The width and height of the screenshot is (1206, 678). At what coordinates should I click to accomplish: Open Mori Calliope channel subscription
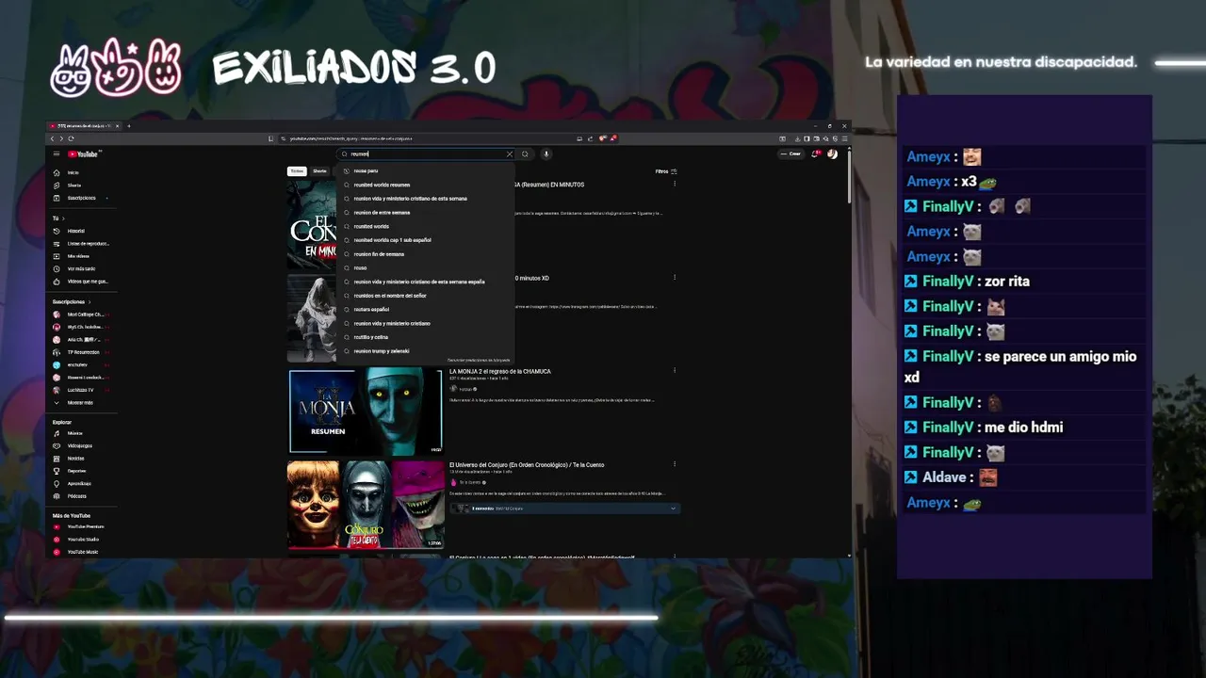[x=80, y=315]
